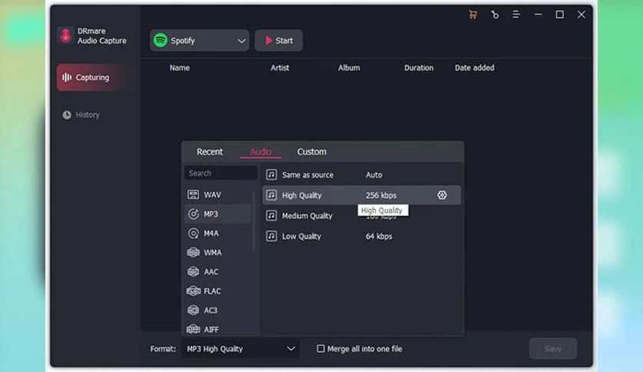Click the Same as source note icon

[271, 175]
